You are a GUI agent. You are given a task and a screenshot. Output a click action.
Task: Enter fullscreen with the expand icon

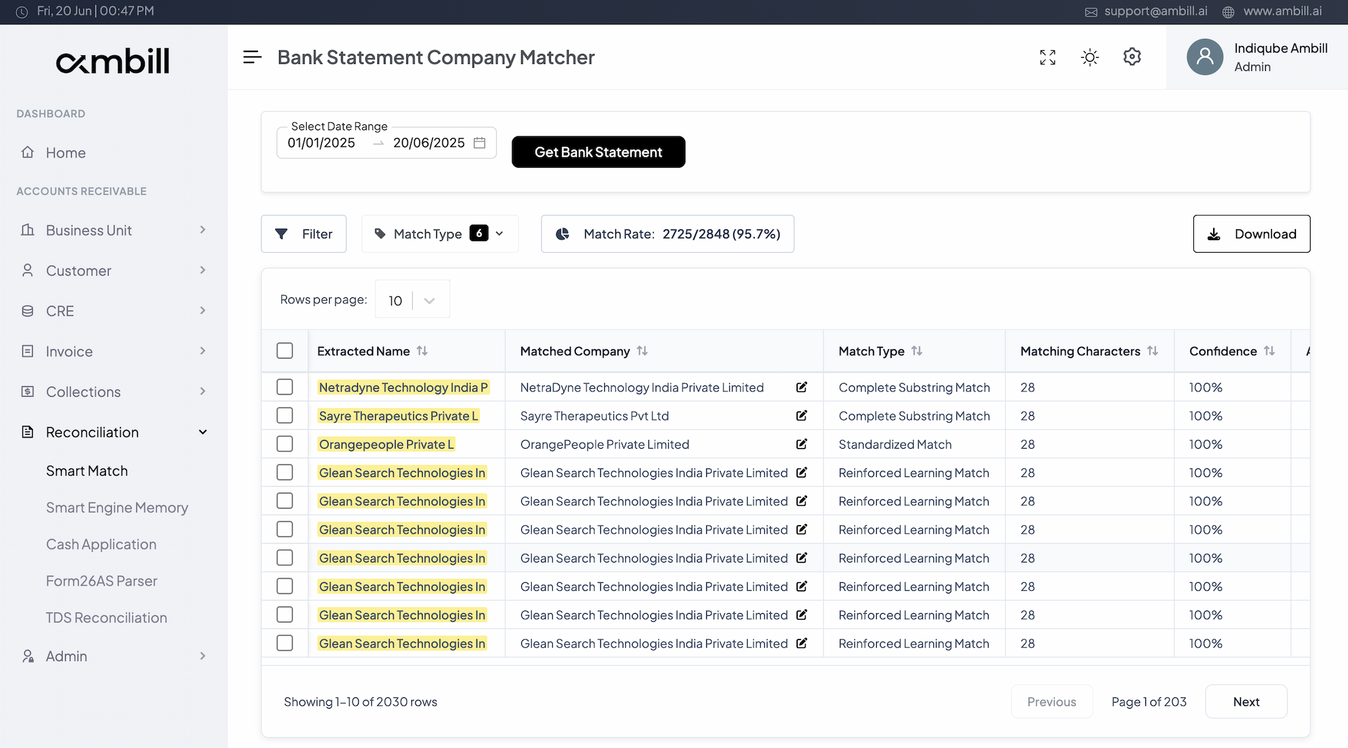[x=1048, y=57]
